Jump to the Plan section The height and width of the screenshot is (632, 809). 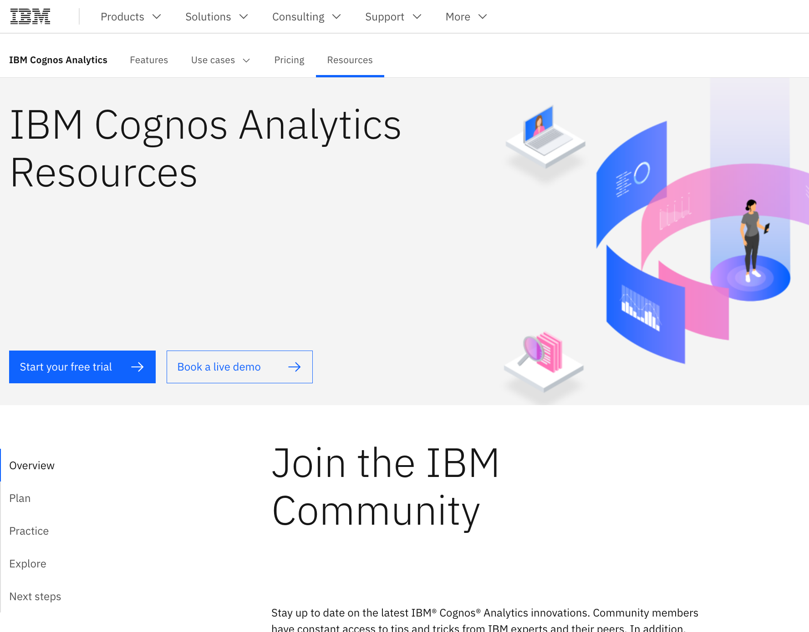pos(20,498)
